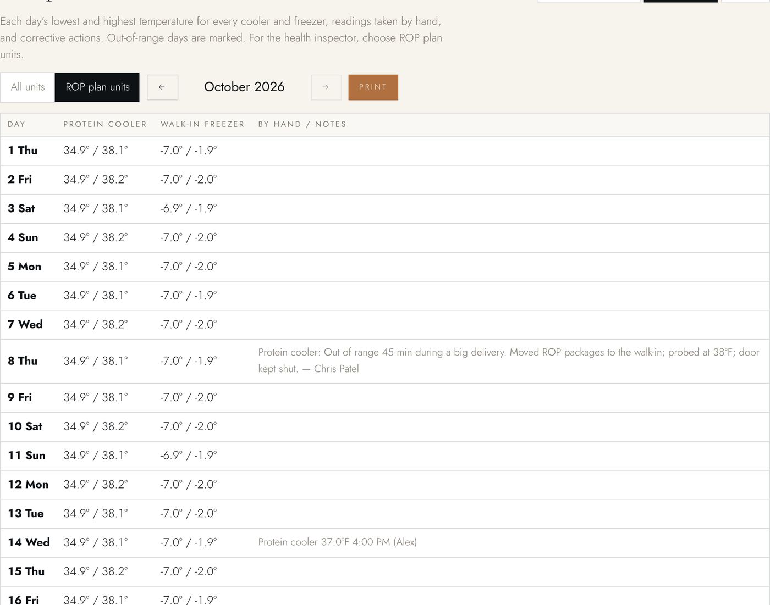Click walk-in freezer reading for 14 Wed
The width and height of the screenshot is (770, 605).
[x=189, y=542]
